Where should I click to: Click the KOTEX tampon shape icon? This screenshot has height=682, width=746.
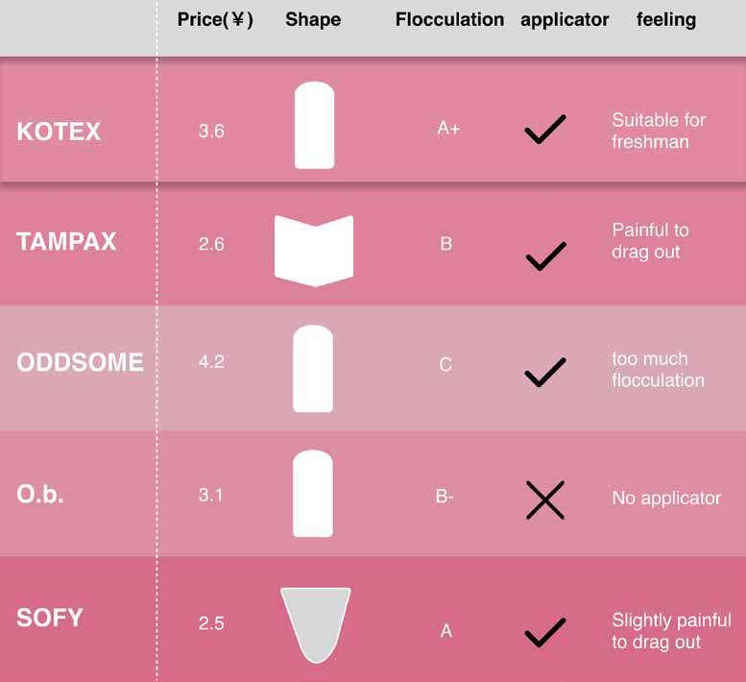point(314,126)
